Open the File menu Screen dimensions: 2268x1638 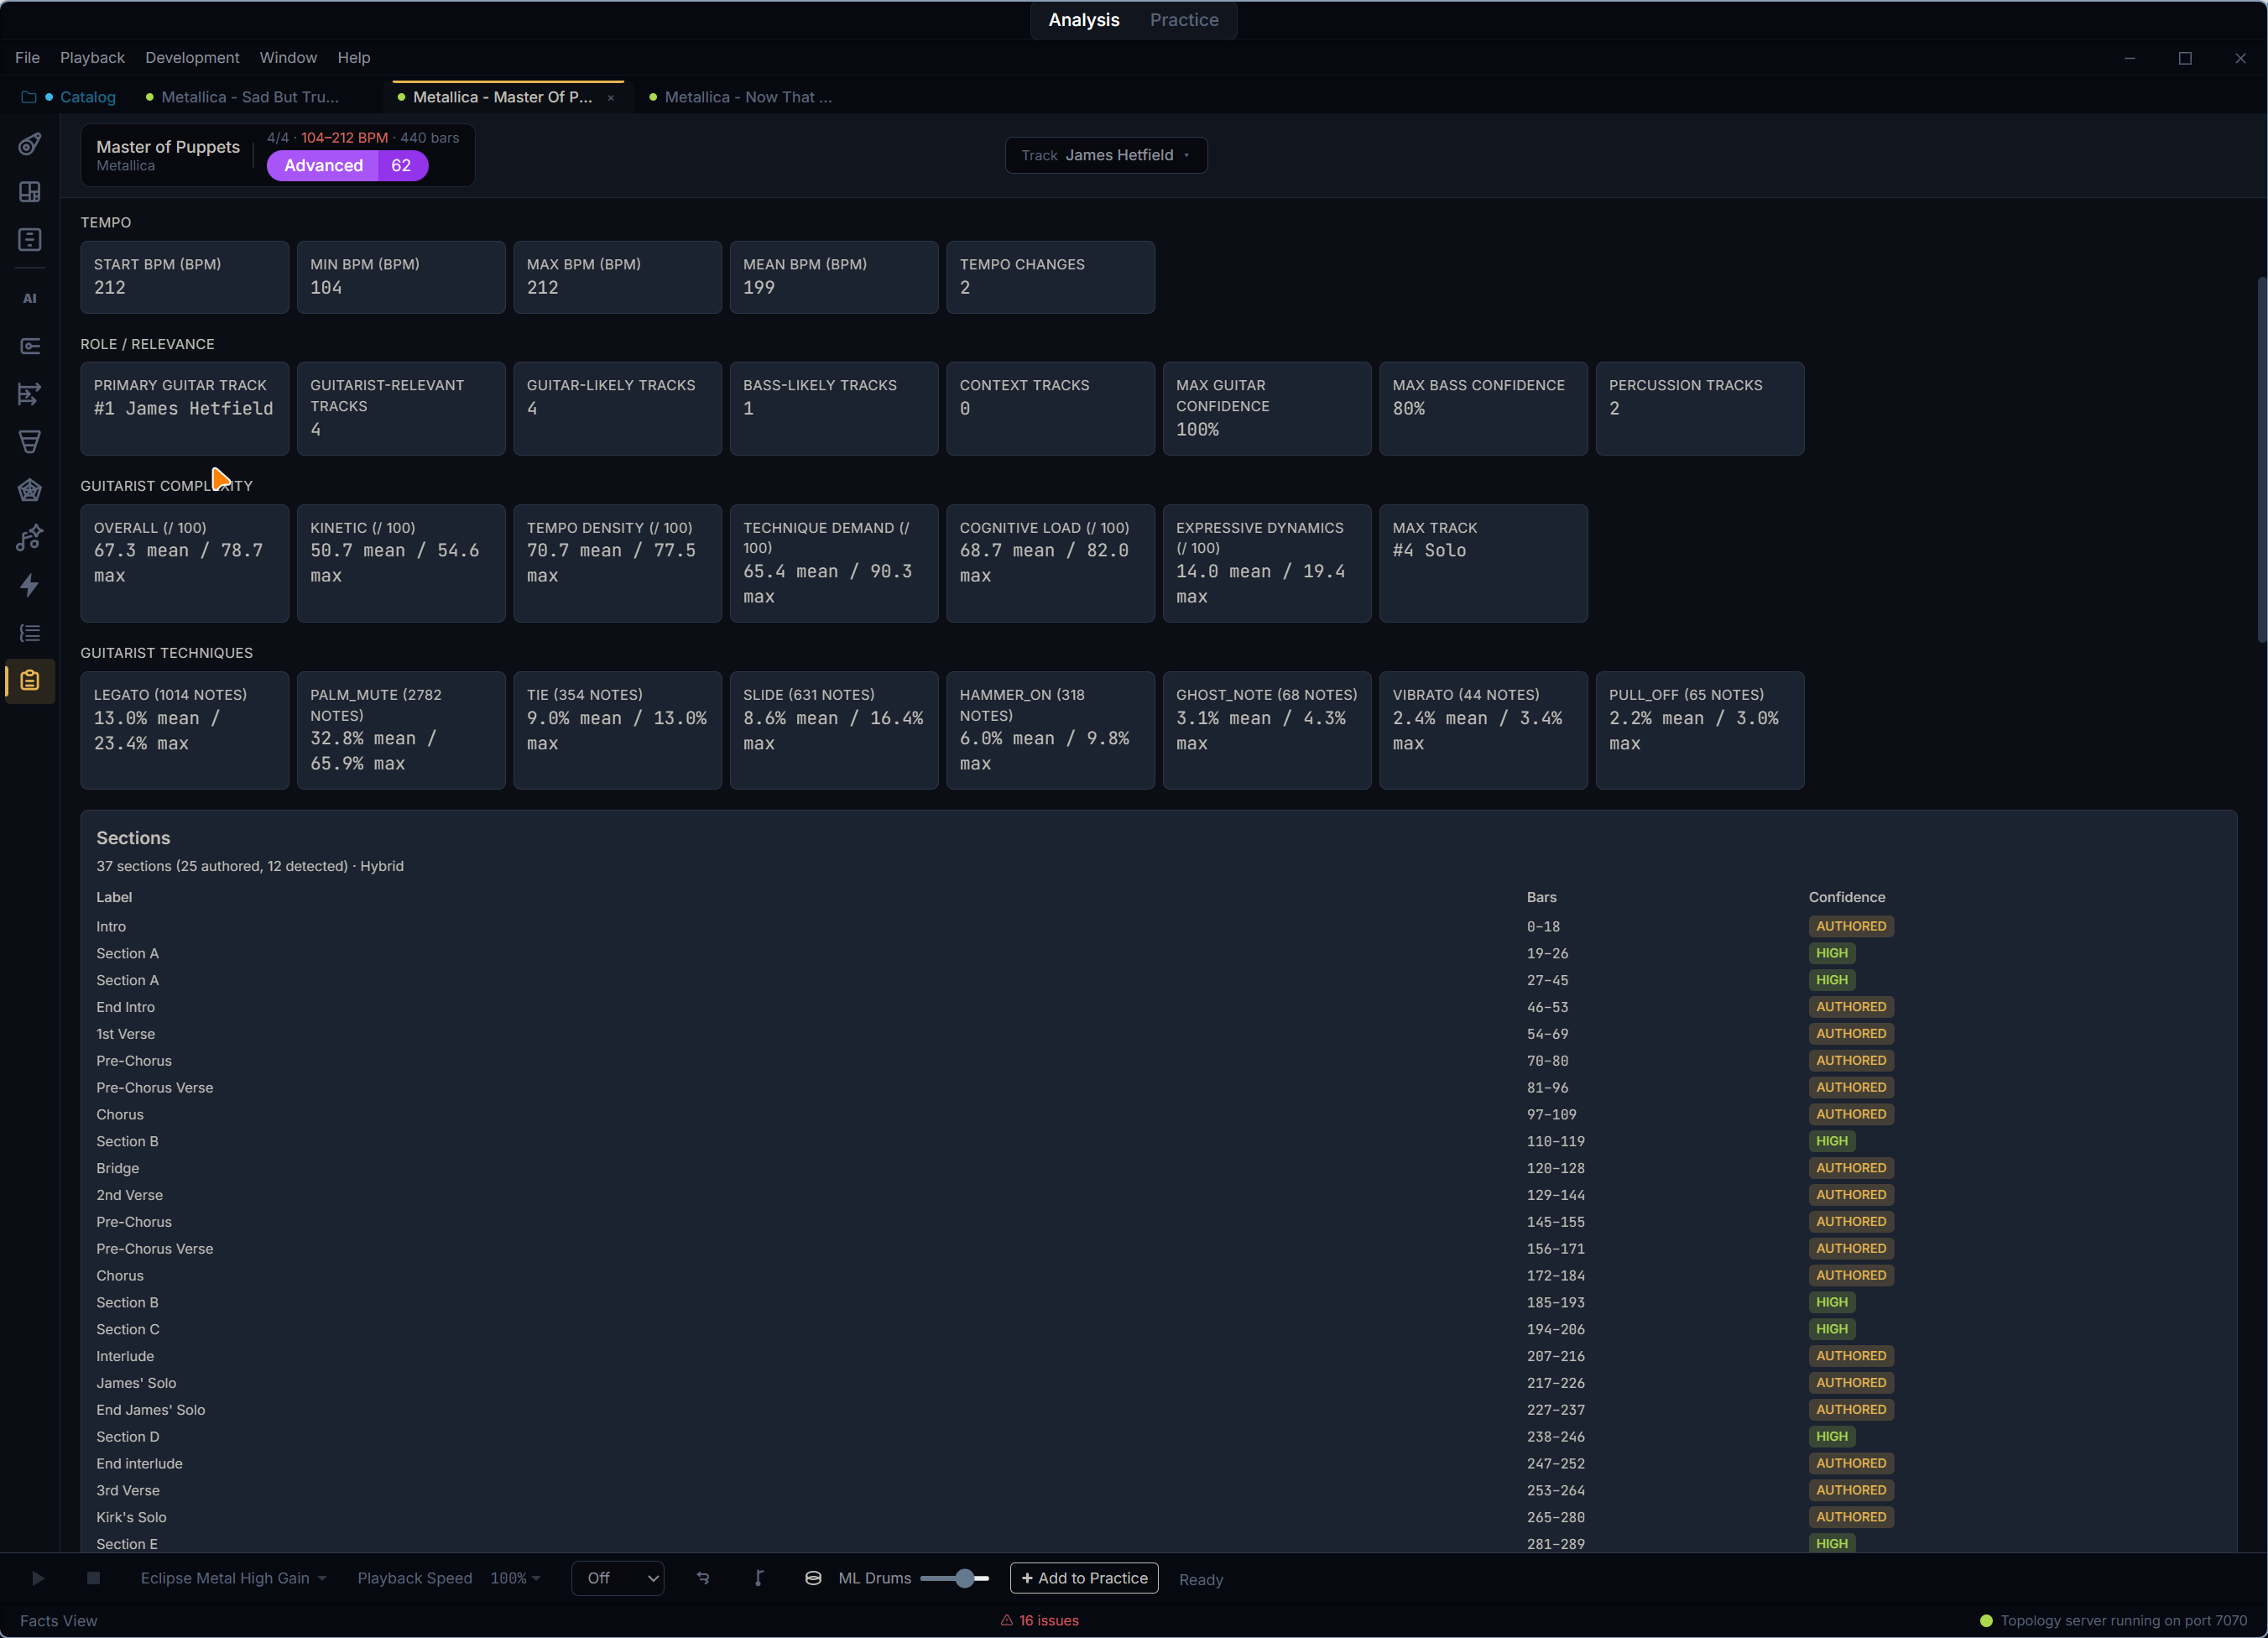27,57
